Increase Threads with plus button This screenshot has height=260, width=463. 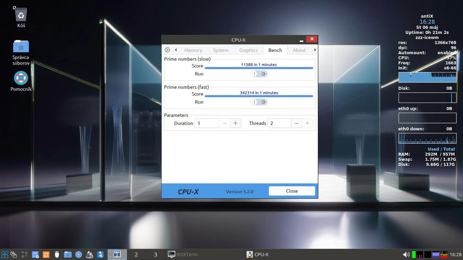point(307,123)
